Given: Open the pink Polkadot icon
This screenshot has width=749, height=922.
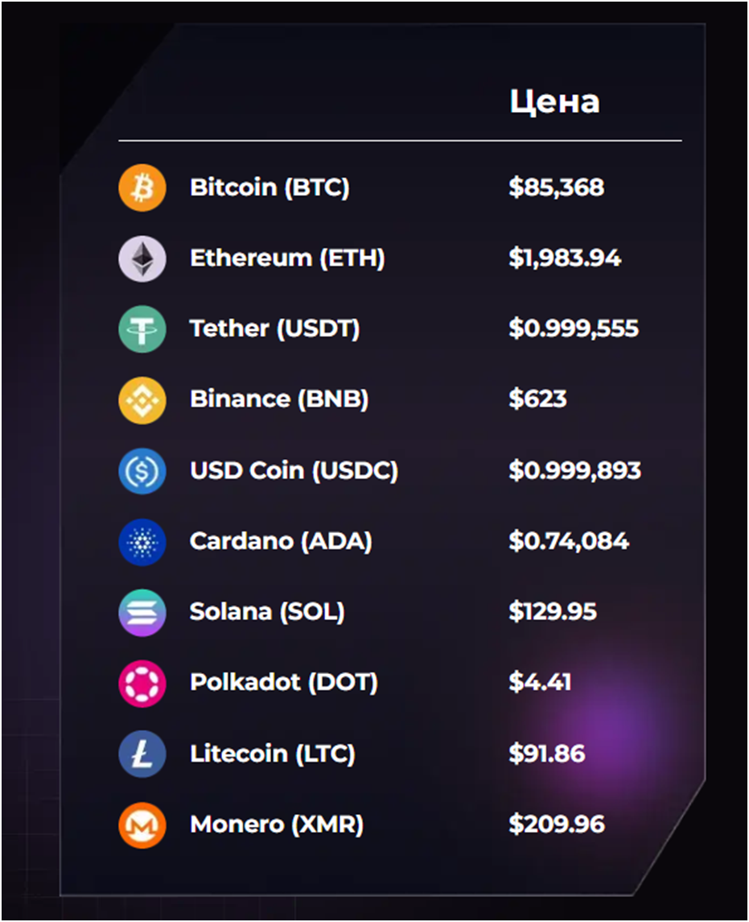Looking at the screenshot, I should [x=142, y=684].
